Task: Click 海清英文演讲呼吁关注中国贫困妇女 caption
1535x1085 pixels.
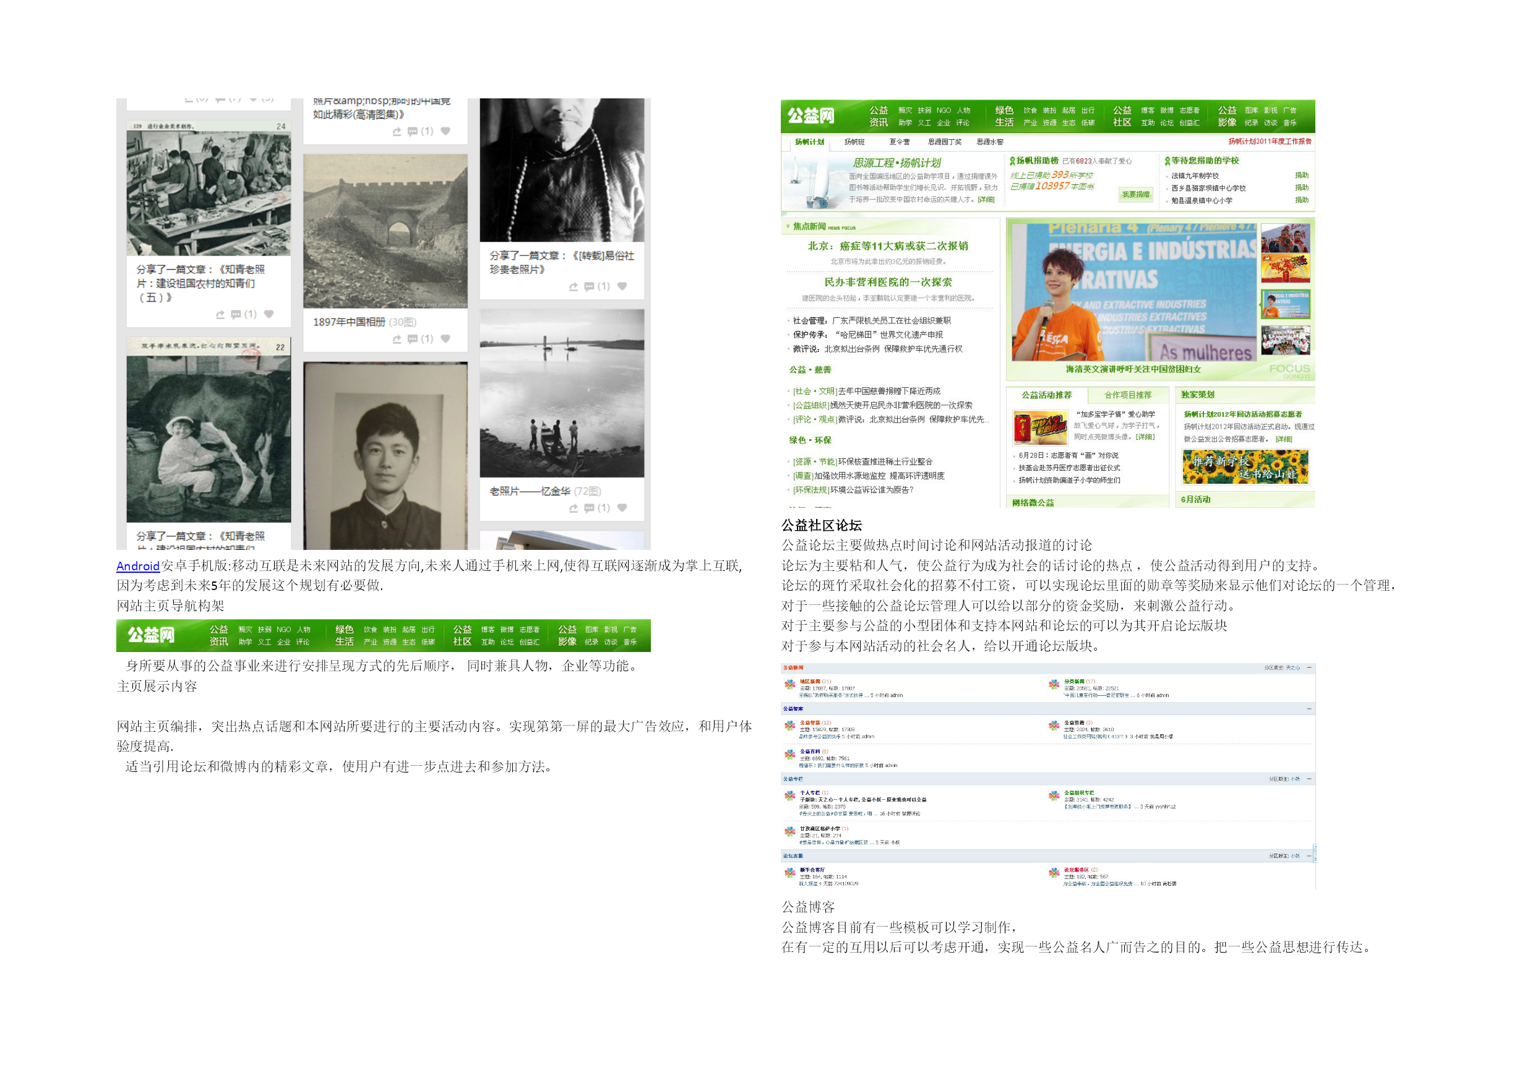Action: (1132, 370)
